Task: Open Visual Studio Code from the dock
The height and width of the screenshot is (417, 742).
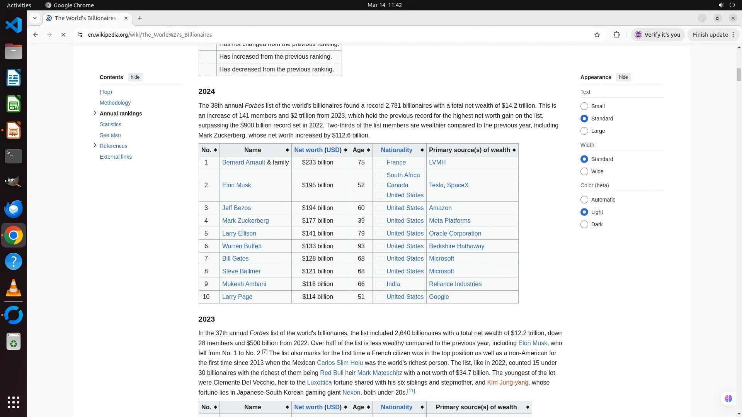Action: [14, 25]
